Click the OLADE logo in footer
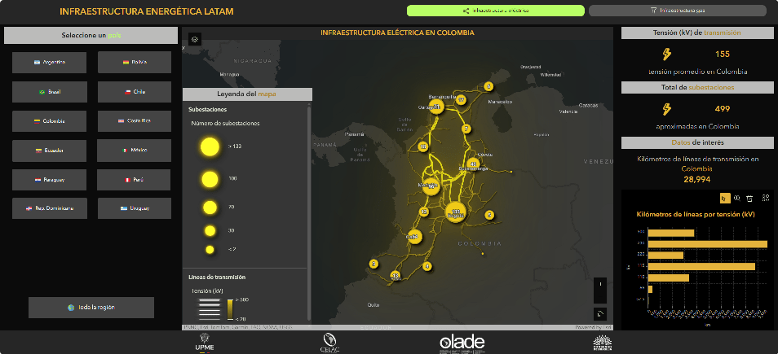The image size is (778, 354). tap(462, 342)
